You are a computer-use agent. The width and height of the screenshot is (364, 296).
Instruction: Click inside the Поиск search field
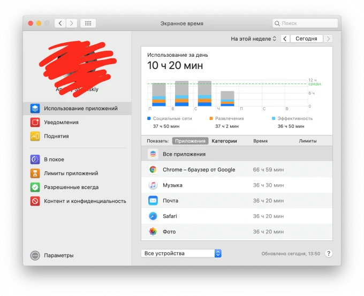coord(305,24)
